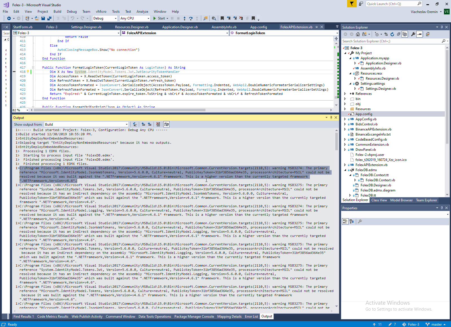Click the Navigate Backward toolbar arrow
Viewport: 451px width, 327px height.
click(x=9, y=18)
